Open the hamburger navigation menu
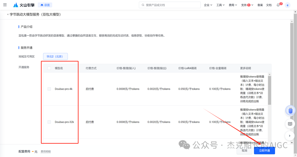This screenshot has width=297, height=157. pyautogui.click(x=5, y=5)
